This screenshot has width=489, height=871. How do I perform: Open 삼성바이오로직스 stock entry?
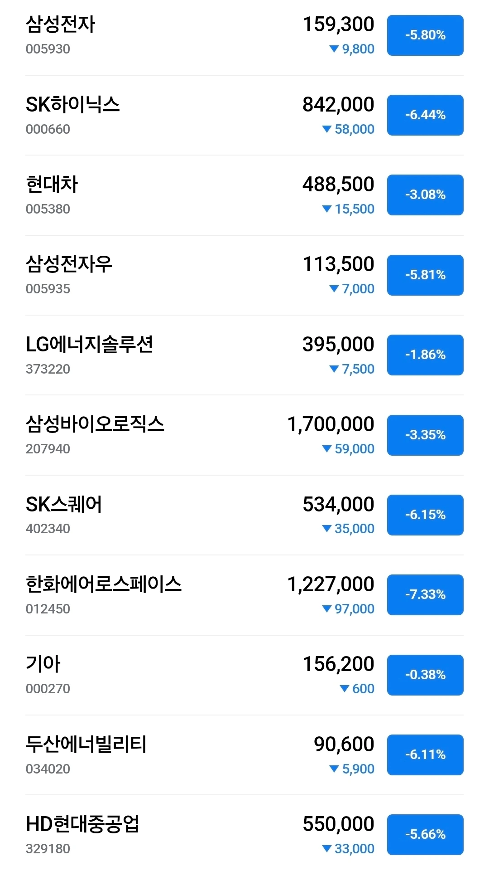point(95,424)
